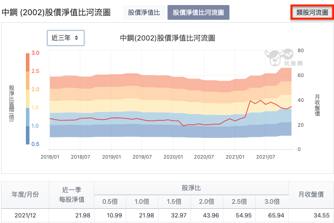Click the 年度/月份 column header

(25, 195)
